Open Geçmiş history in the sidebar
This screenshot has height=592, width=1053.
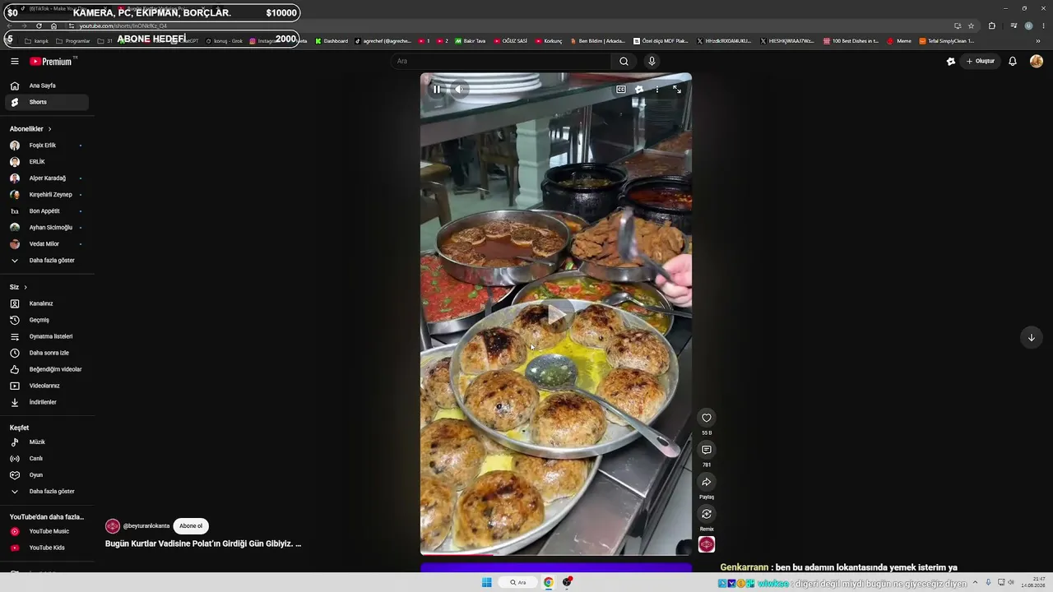47,320
